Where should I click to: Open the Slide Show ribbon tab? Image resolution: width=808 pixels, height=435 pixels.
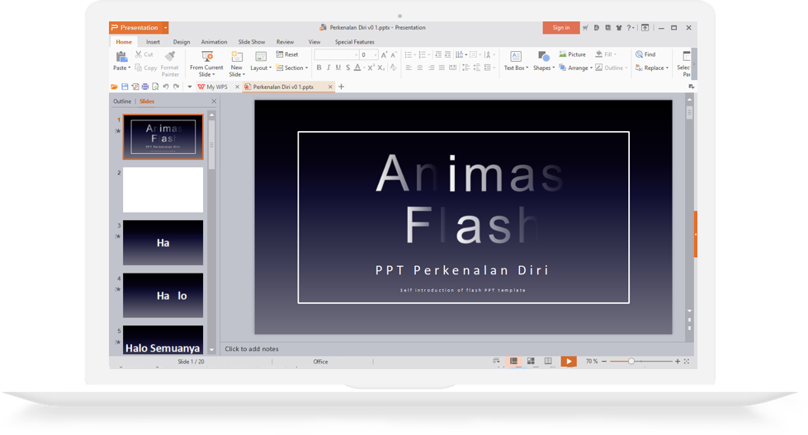point(252,42)
